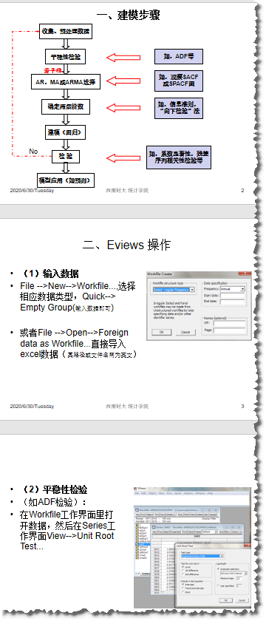Image resolution: width=266 pixels, height=621 pixels.
Task: Click Properties in Series XAR2 toolbar
Action: click(175, 532)
